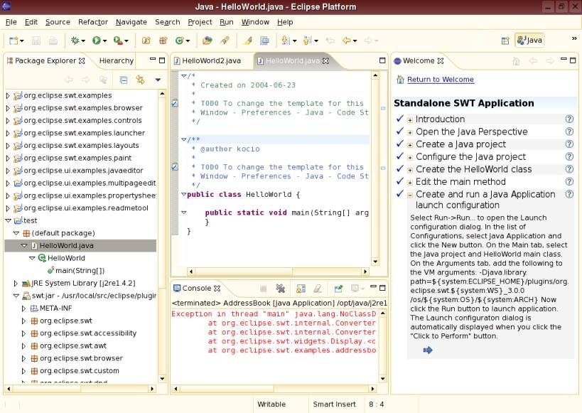The image size is (582, 413).
Task: Click the New Java Package icon
Action: pos(163,41)
